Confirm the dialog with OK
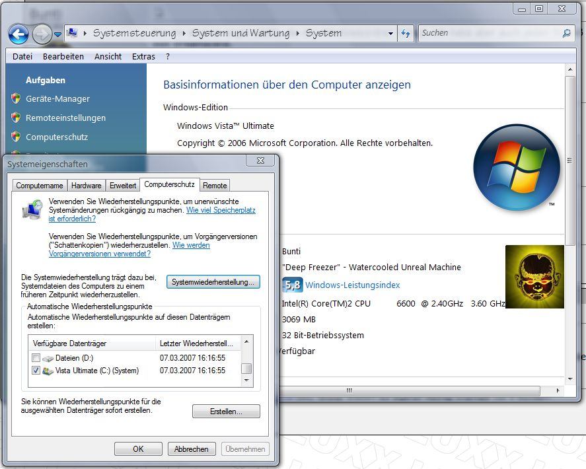Screen dimensions: 586x469 tap(138, 449)
